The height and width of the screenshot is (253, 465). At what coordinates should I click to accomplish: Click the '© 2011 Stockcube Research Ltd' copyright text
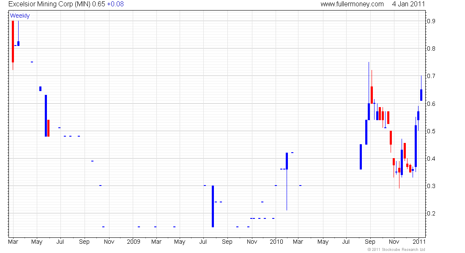click(x=396, y=250)
